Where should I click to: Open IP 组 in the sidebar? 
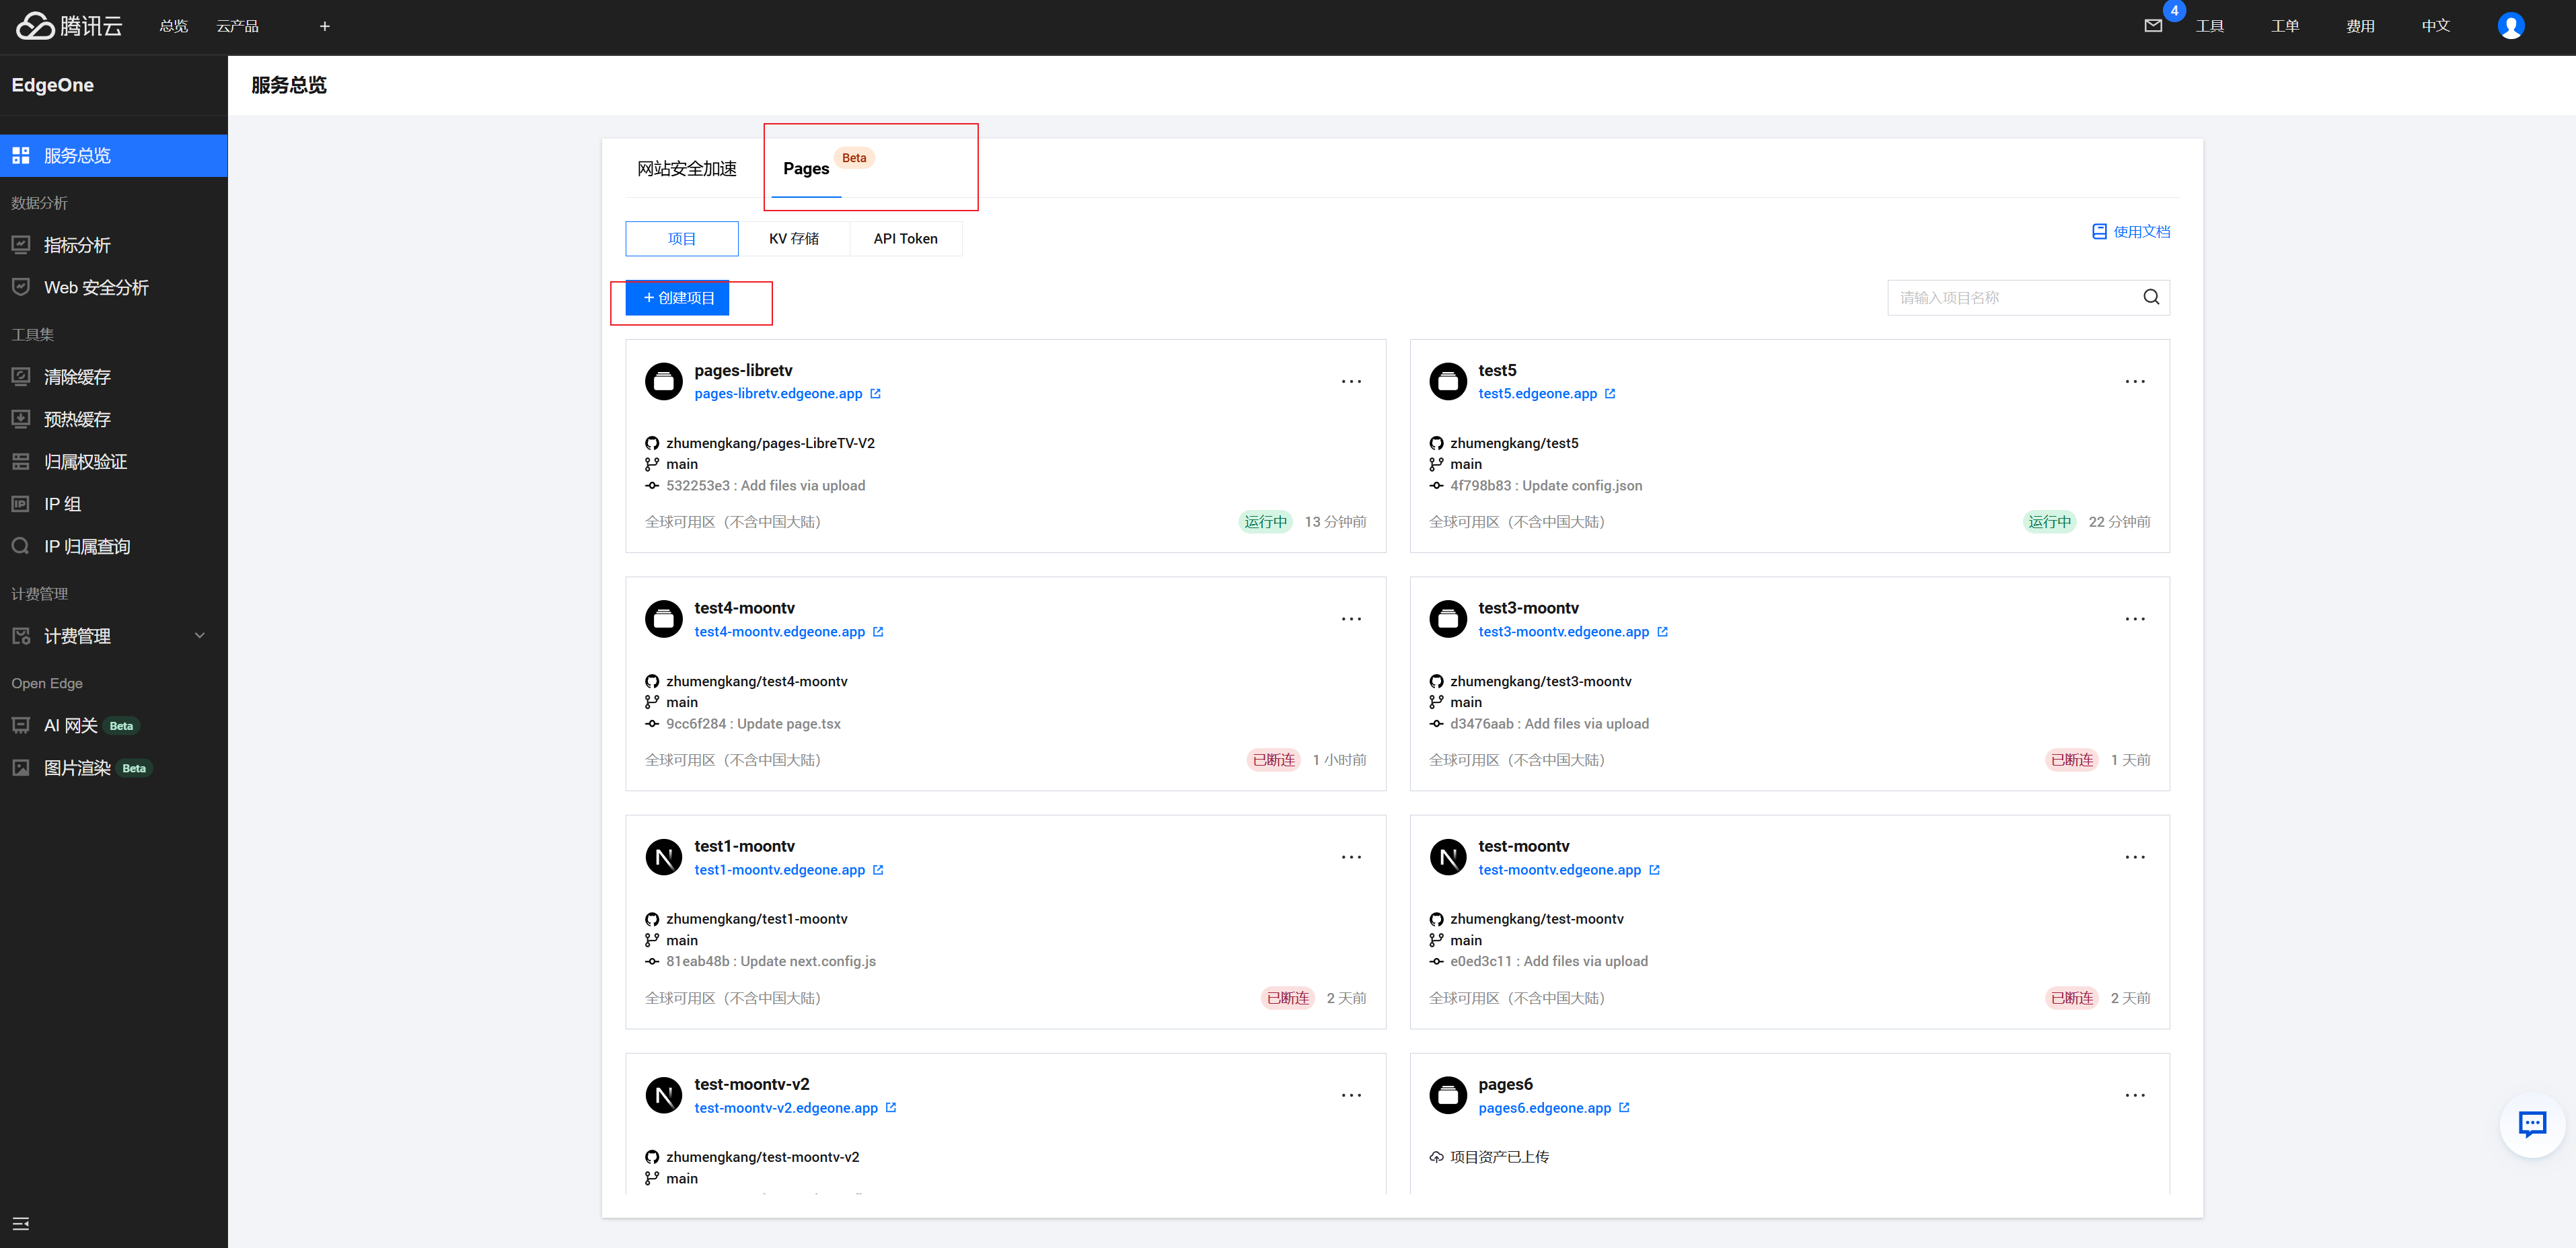tap(114, 505)
